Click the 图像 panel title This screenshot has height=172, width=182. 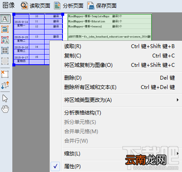pyautogui.click(x=9, y=6)
